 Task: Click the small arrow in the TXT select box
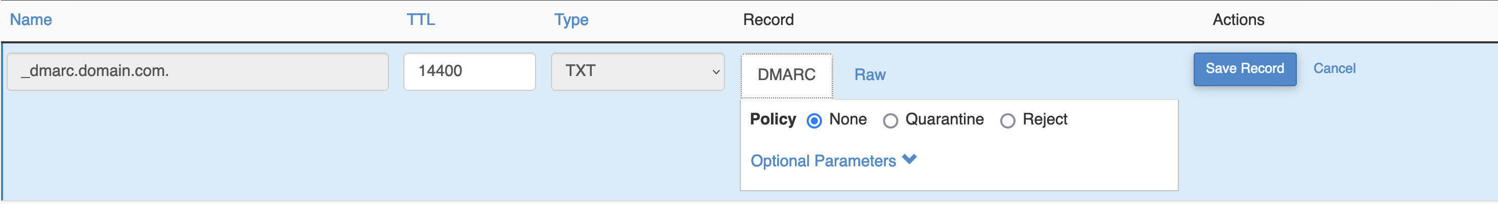pyautogui.click(x=716, y=72)
